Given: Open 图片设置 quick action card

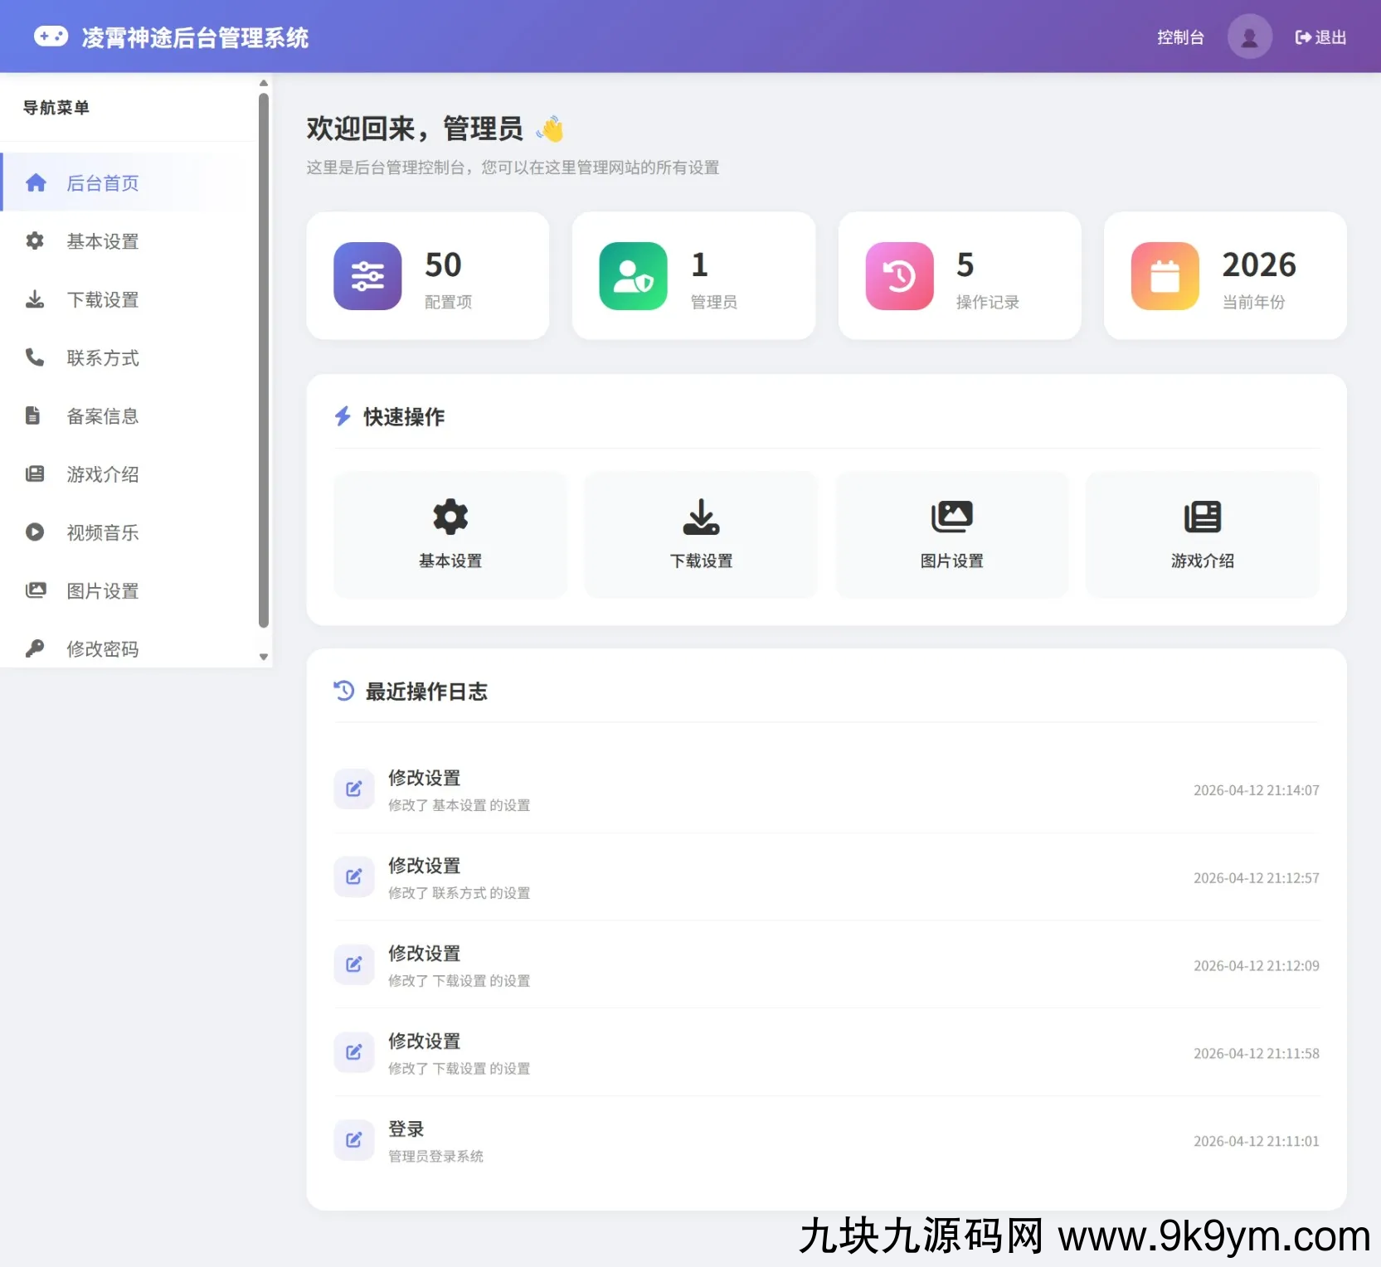Looking at the screenshot, I should (951, 535).
